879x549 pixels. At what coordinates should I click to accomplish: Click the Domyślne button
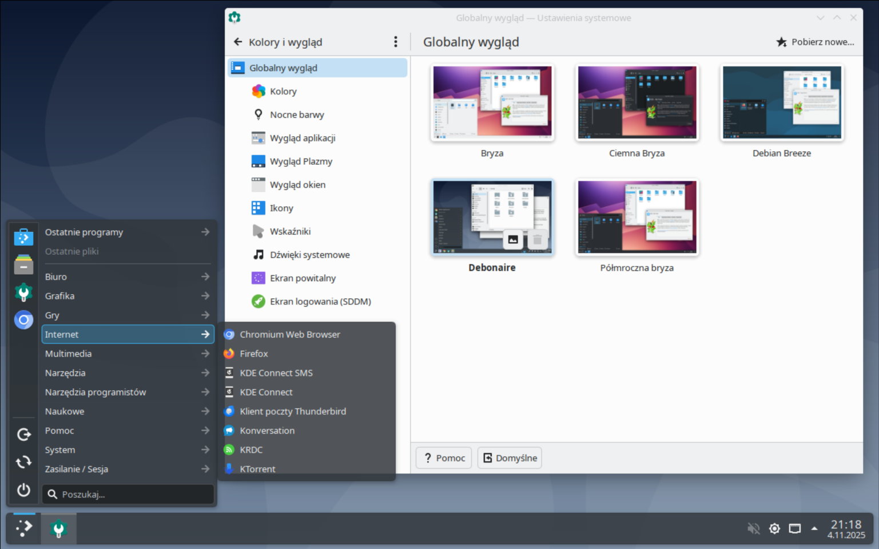[x=510, y=458]
